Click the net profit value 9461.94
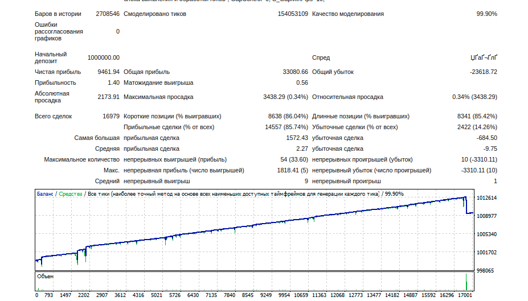Image resolution: width=528 pixels, height=301 pixels. (x=108, y=72)
